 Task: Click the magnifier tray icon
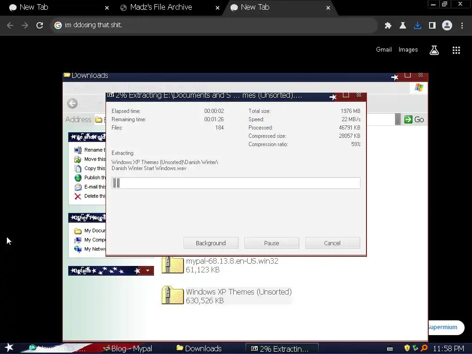click(x=424, y=348)
